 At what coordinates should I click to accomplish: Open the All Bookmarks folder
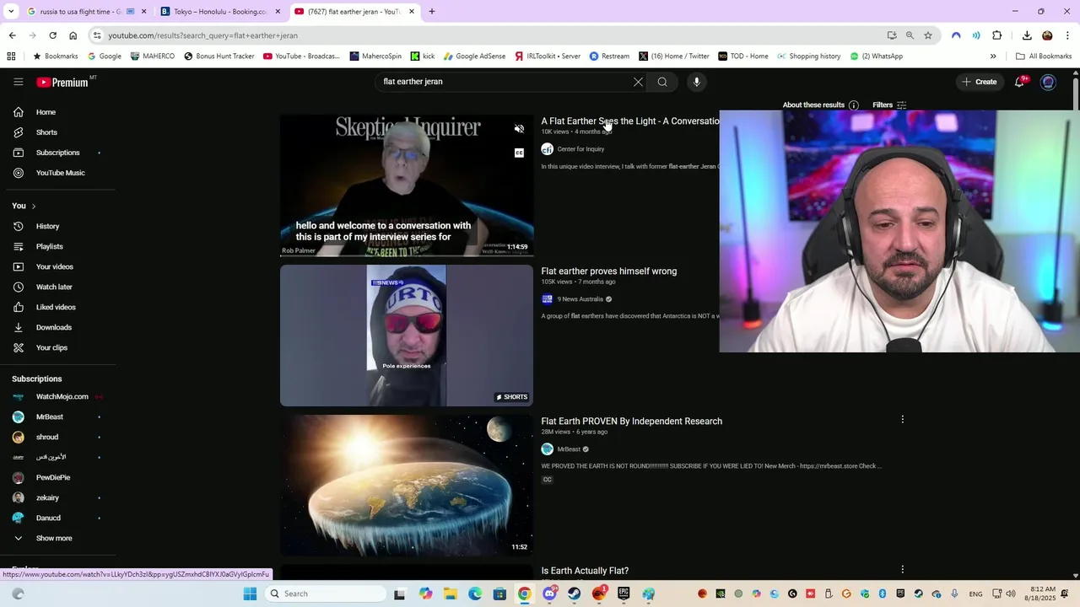1044,56
